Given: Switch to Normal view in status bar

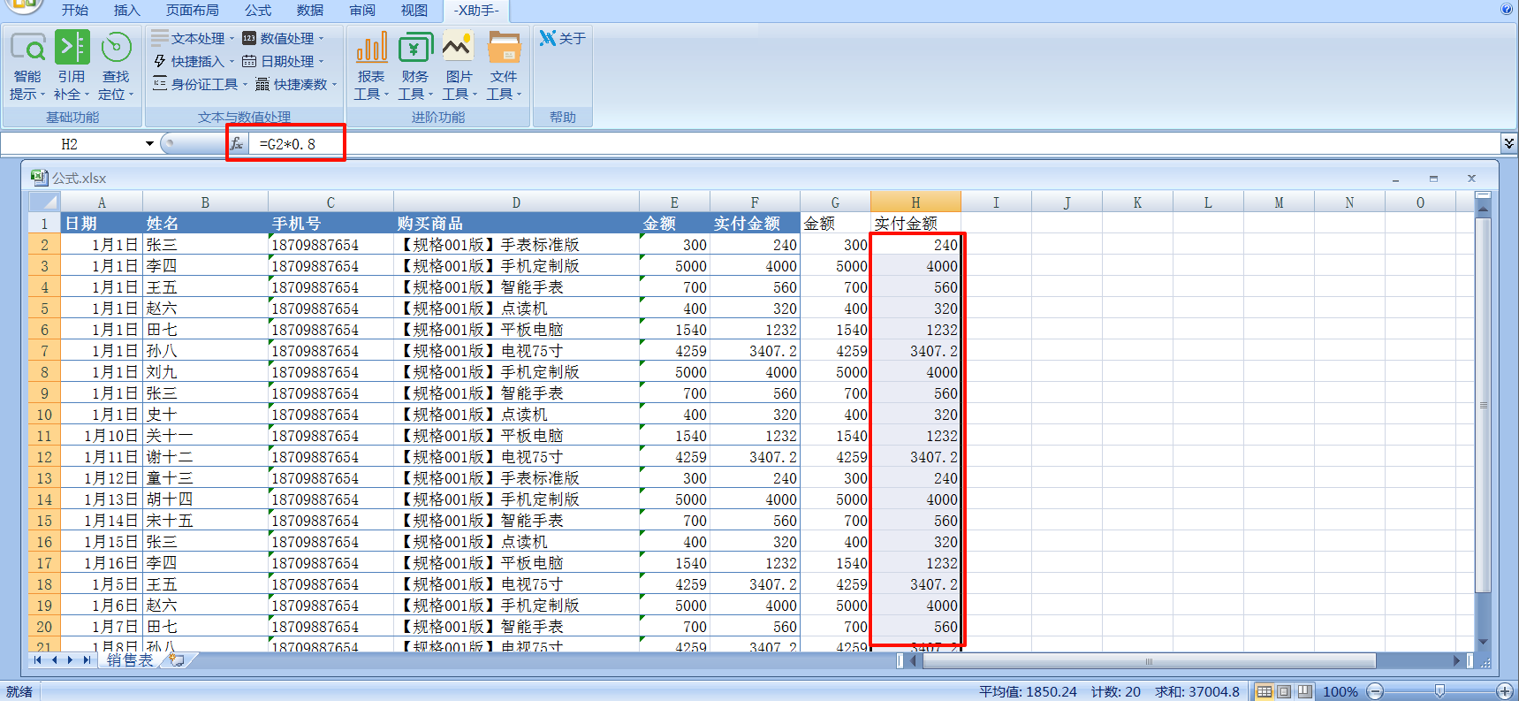Looking at the screenshot, I should pos(1265,691).
